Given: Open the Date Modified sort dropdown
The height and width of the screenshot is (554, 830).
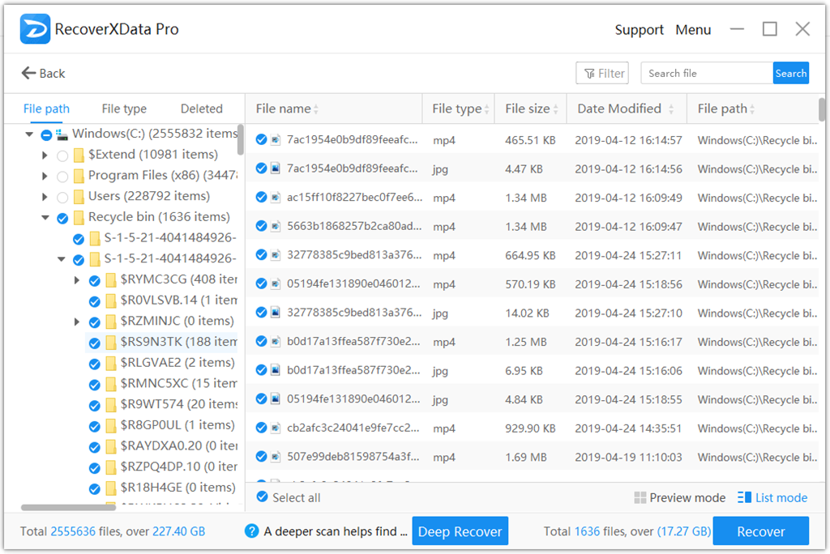Looking at the screenshot, I should coord(671,108).
